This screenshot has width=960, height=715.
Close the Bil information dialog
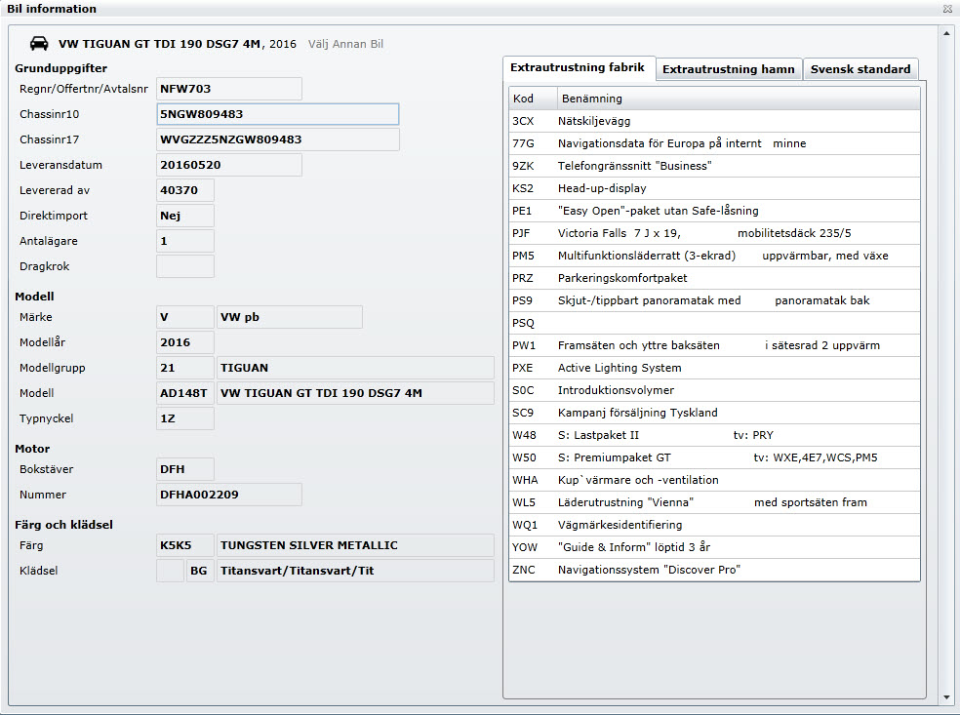(x=947, y=9)
